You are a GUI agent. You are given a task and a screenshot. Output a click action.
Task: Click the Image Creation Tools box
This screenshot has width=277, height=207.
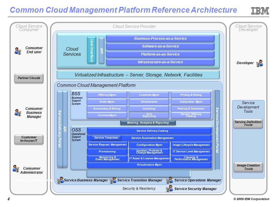coord(248,167)
